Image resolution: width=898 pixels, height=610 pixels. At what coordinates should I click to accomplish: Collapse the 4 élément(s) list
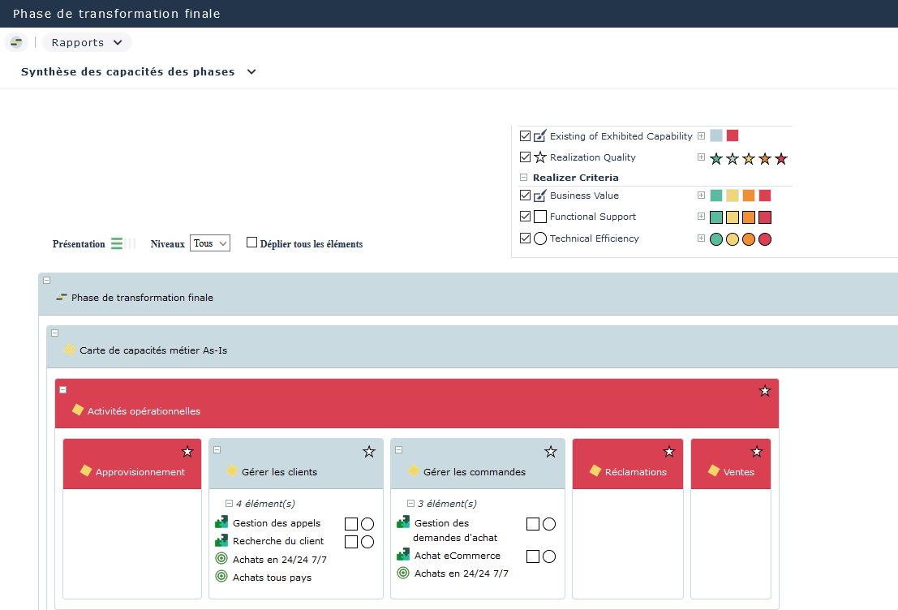click(230, 504)
